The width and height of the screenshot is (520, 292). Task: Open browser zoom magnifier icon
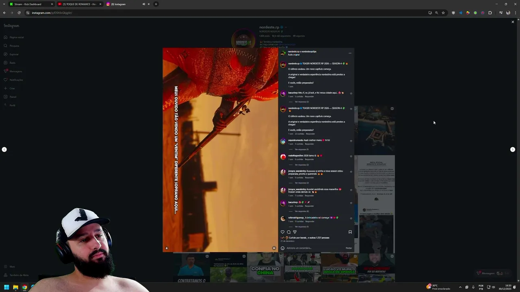point(437,13)
